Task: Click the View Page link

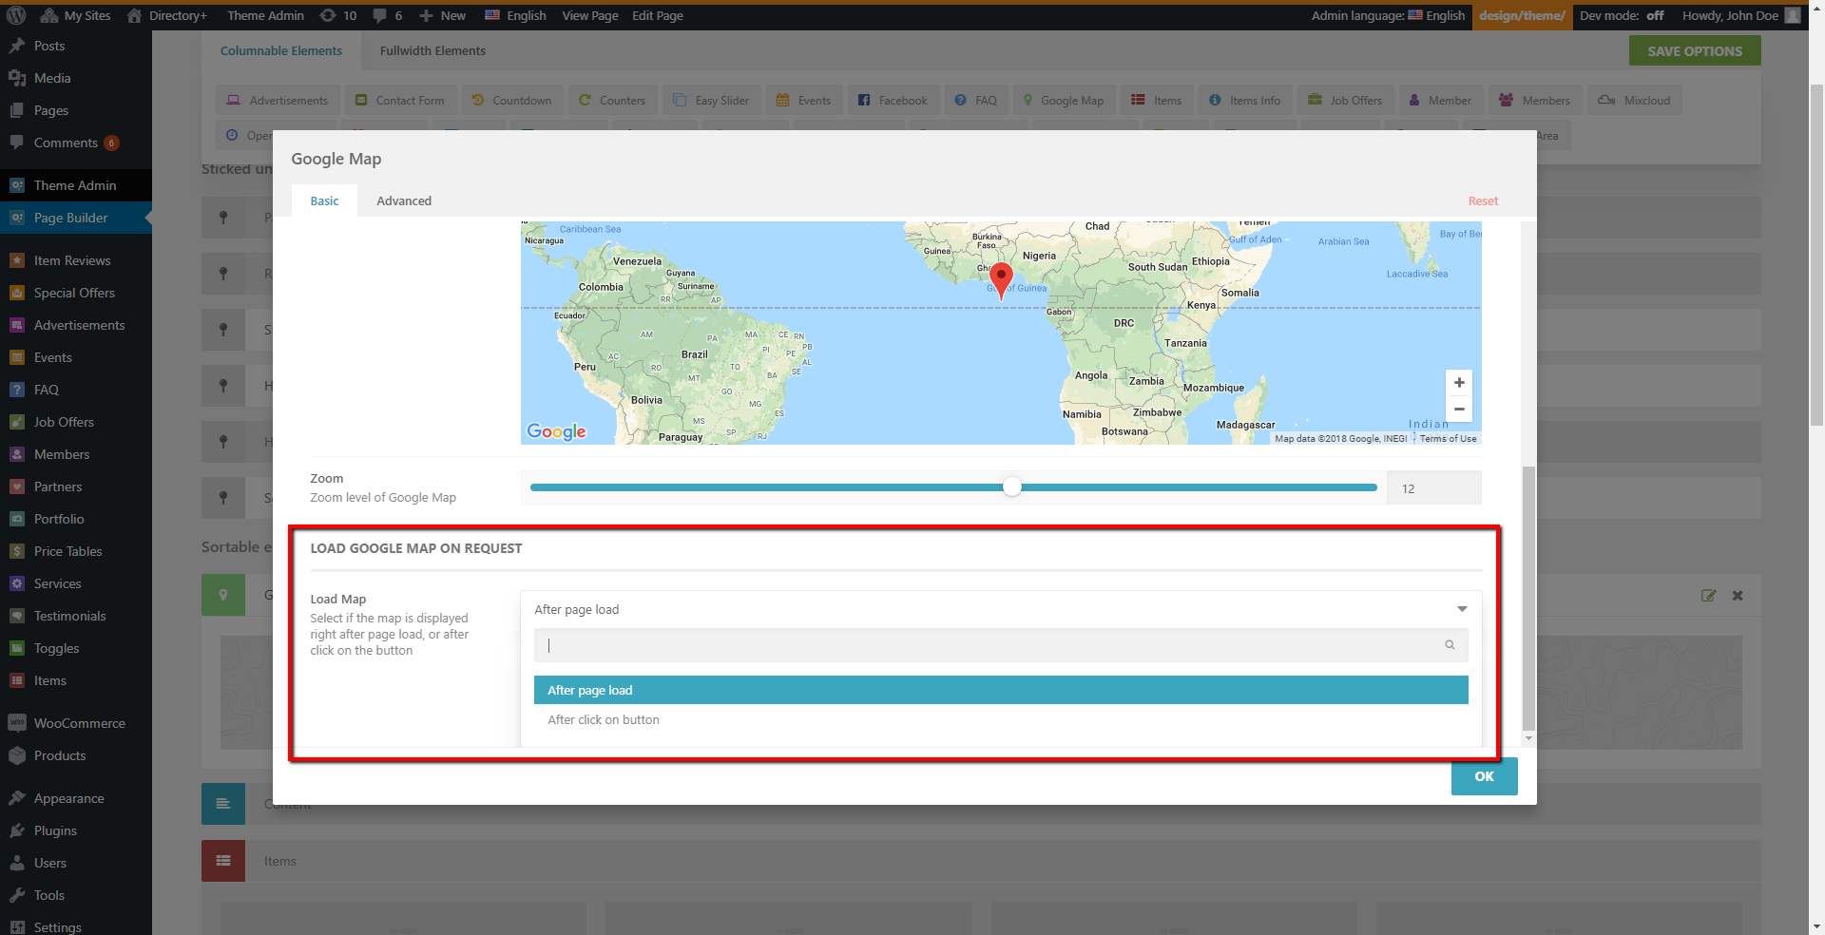Action: 589,15
